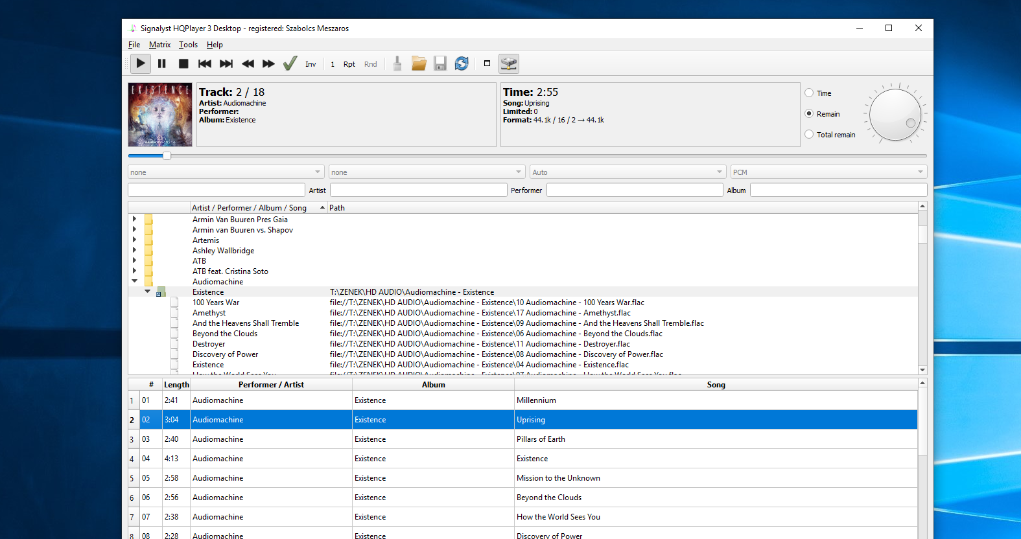Toggle the repeat-one '1' button
Viewport: 1021px width, 539px height.
point(333,64)
